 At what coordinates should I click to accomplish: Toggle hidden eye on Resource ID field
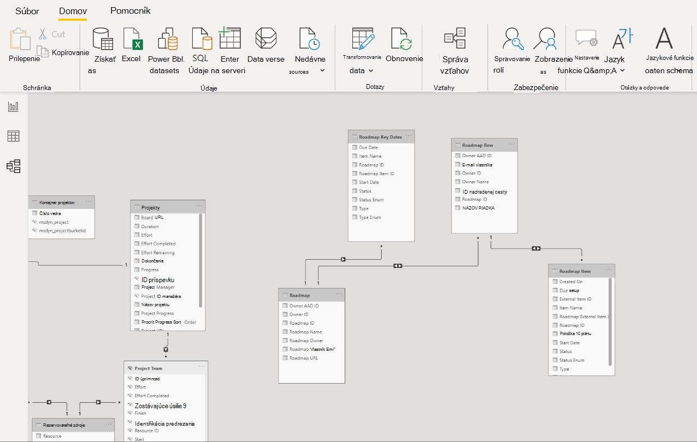tap(130, 431)
